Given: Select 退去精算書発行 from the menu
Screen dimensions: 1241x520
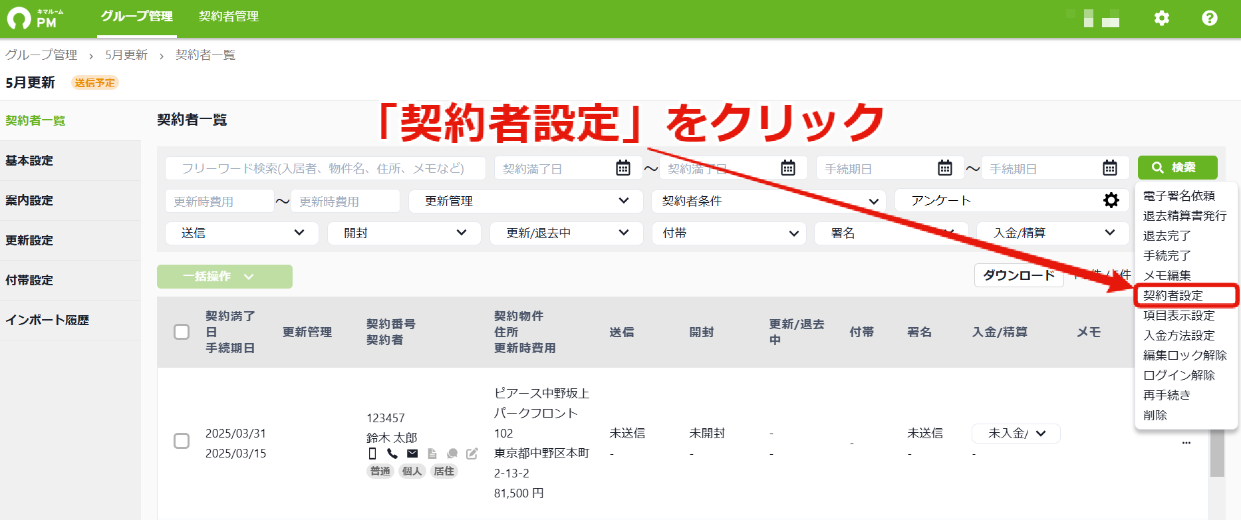Looking at the screenshot, I should pyautogui.click(x=1185, y=215).
